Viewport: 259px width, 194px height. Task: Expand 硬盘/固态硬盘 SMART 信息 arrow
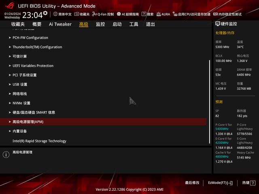click(10, 112)
